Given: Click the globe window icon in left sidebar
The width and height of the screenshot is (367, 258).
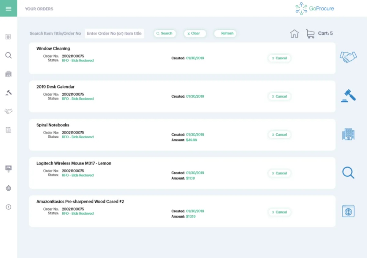Looking at the screenshot, I should [x=8, y=37].
